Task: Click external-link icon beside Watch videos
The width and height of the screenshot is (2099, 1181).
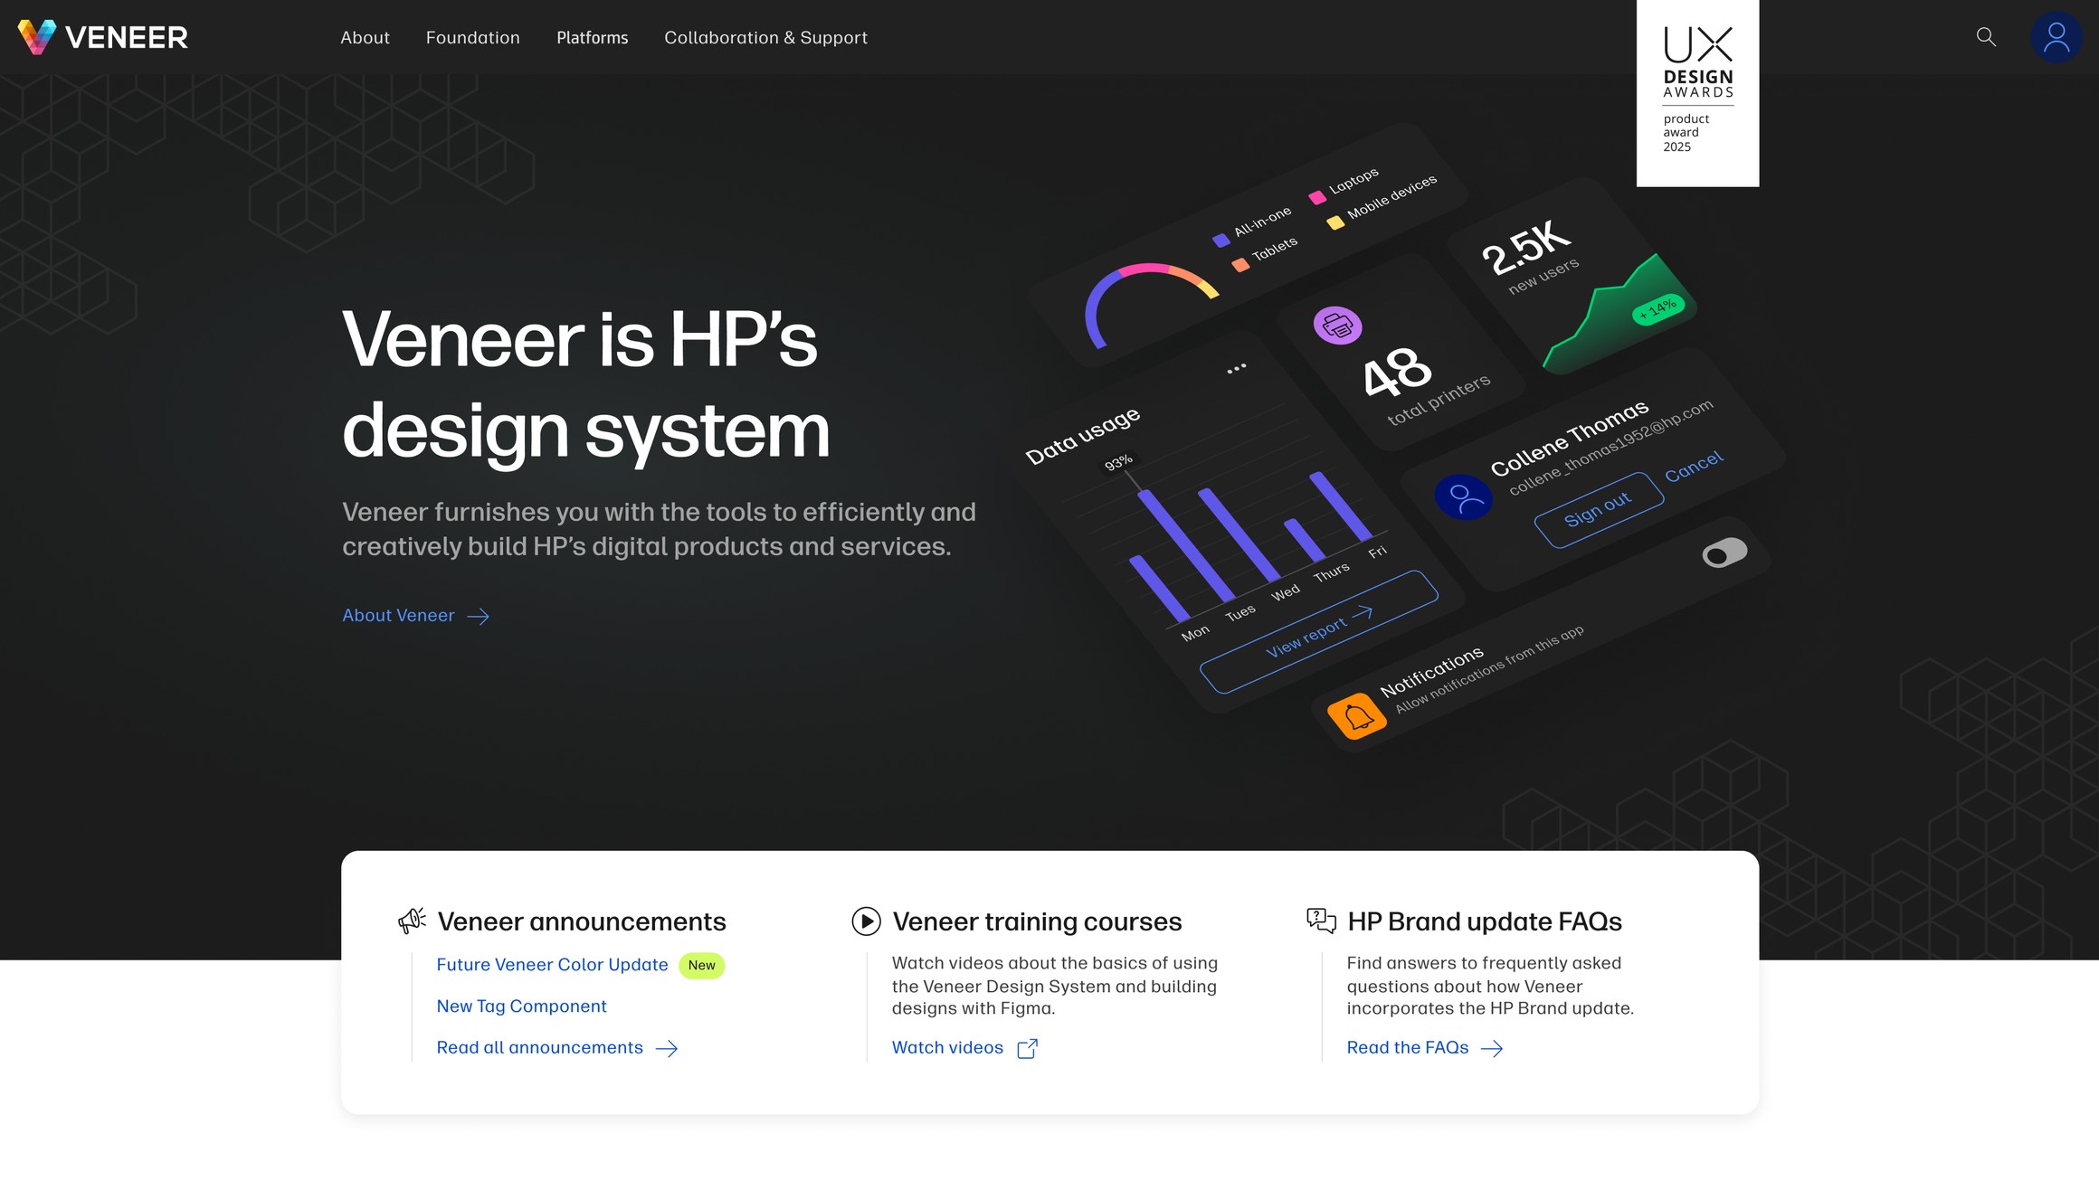Action: coord(1028,1049)
